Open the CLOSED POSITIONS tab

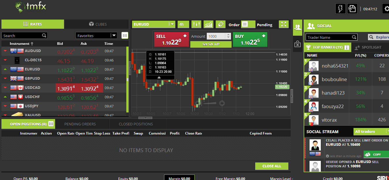(136, 124)
